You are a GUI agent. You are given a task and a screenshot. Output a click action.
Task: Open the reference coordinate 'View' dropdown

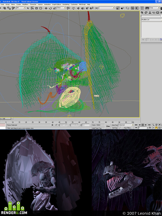coord(62,8)
